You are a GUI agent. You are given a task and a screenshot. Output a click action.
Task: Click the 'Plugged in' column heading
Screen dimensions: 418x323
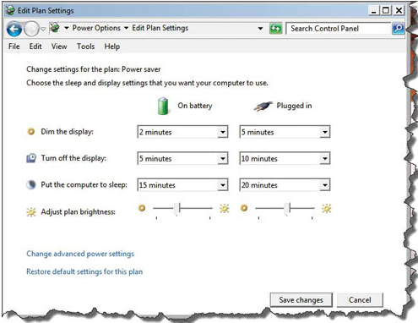click(x=294, y=106)
